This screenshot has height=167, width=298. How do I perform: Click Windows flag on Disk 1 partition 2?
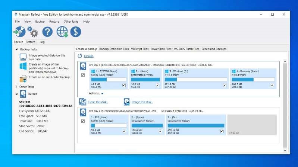pos(133,71)
